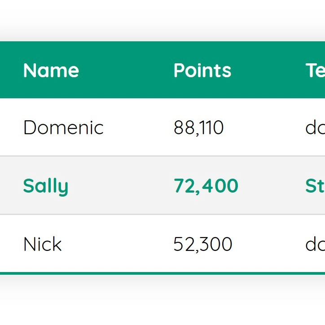The width and height of the screenshot is (325, 325).
Task: Click the blank area above the table
Action: pos(162,20)
